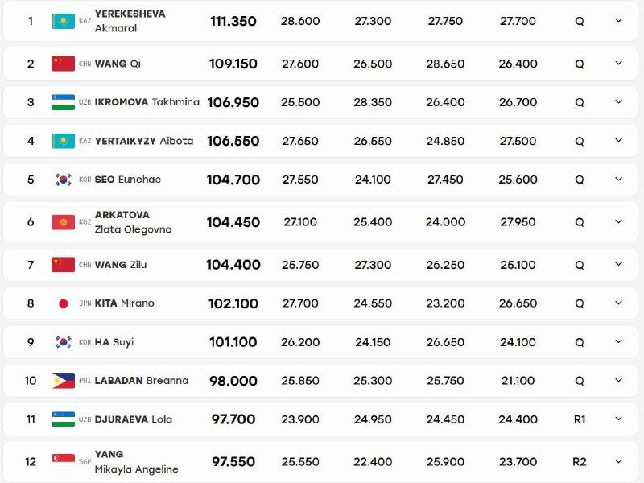Click the Q qualification mark for Seo Eunchae
644x483 pixels.
pos(580,180)
